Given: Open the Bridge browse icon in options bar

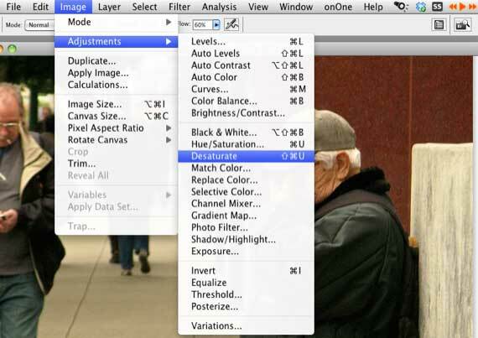Looking at the screenshot, I should tap(462, 24).
